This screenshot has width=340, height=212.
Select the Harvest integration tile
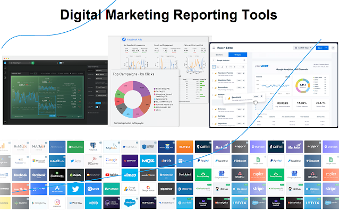[x=185, y=147]
